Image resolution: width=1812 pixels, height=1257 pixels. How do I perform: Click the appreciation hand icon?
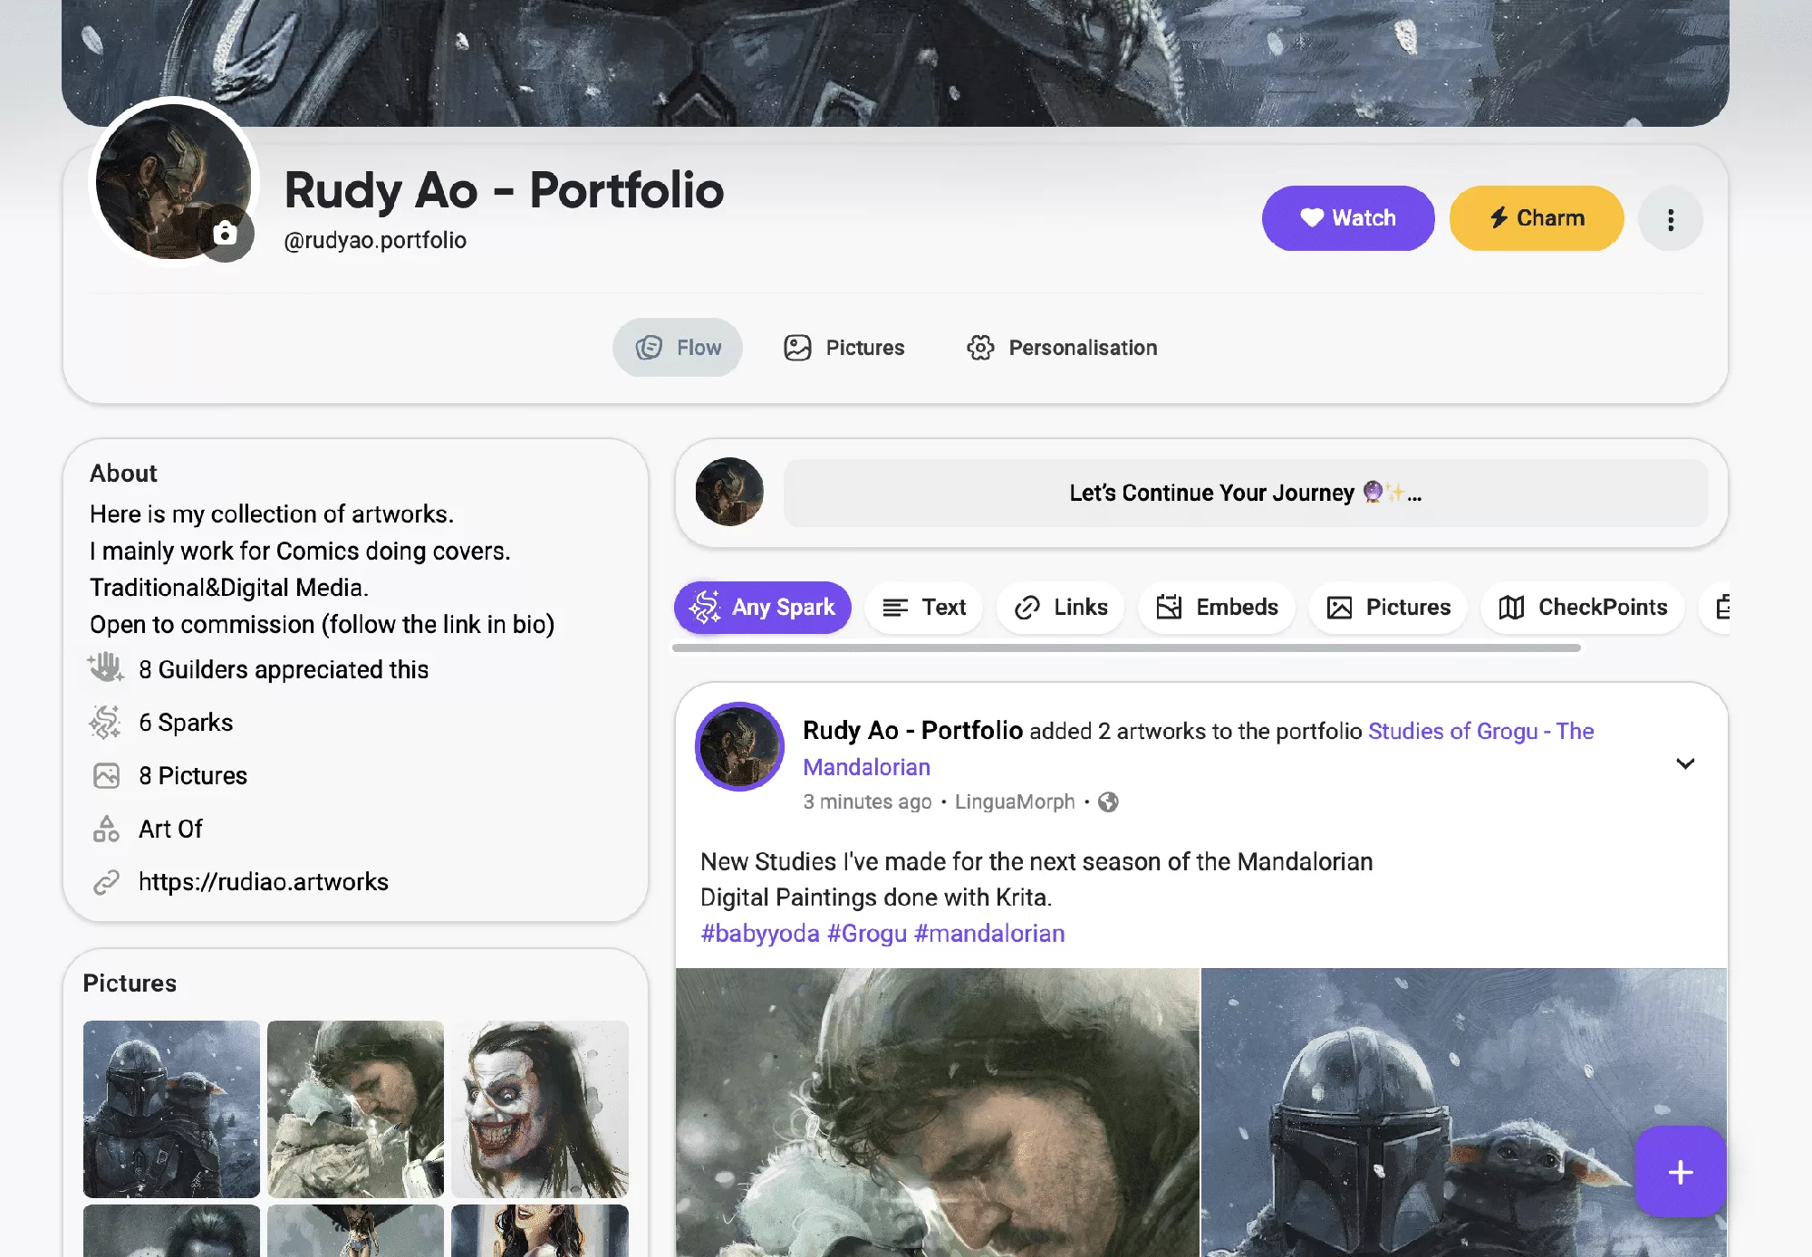105,668
